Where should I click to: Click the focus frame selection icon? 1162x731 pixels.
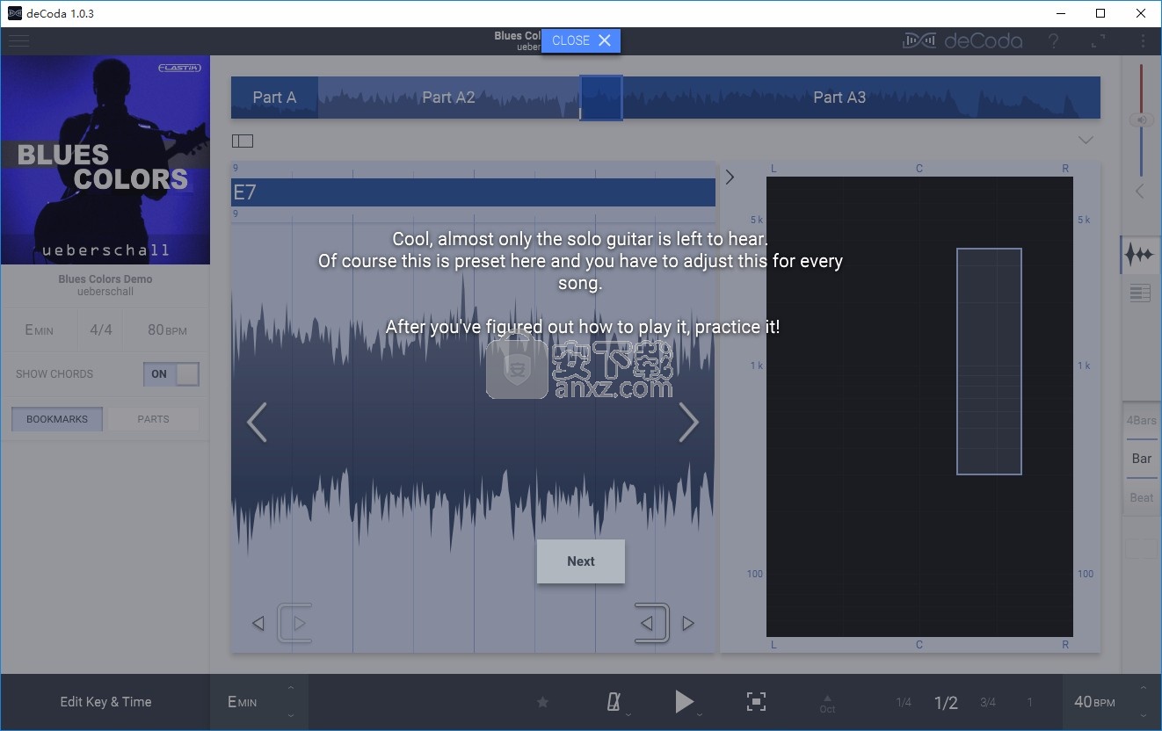(x=756, y=701)
